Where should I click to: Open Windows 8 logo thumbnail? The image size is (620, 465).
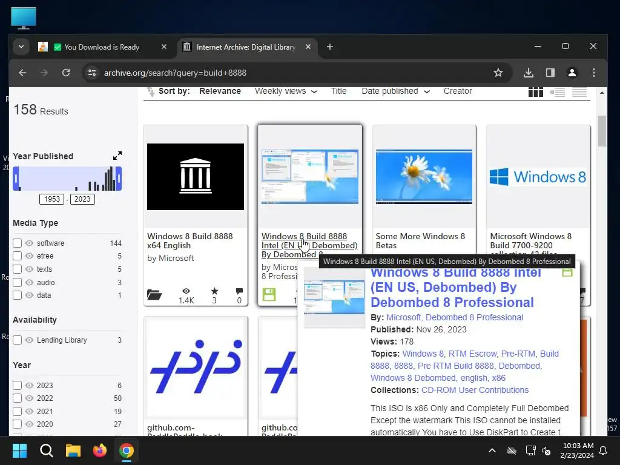538,177
